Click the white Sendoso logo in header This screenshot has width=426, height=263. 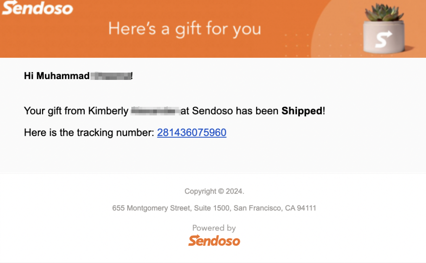[38, 8]
